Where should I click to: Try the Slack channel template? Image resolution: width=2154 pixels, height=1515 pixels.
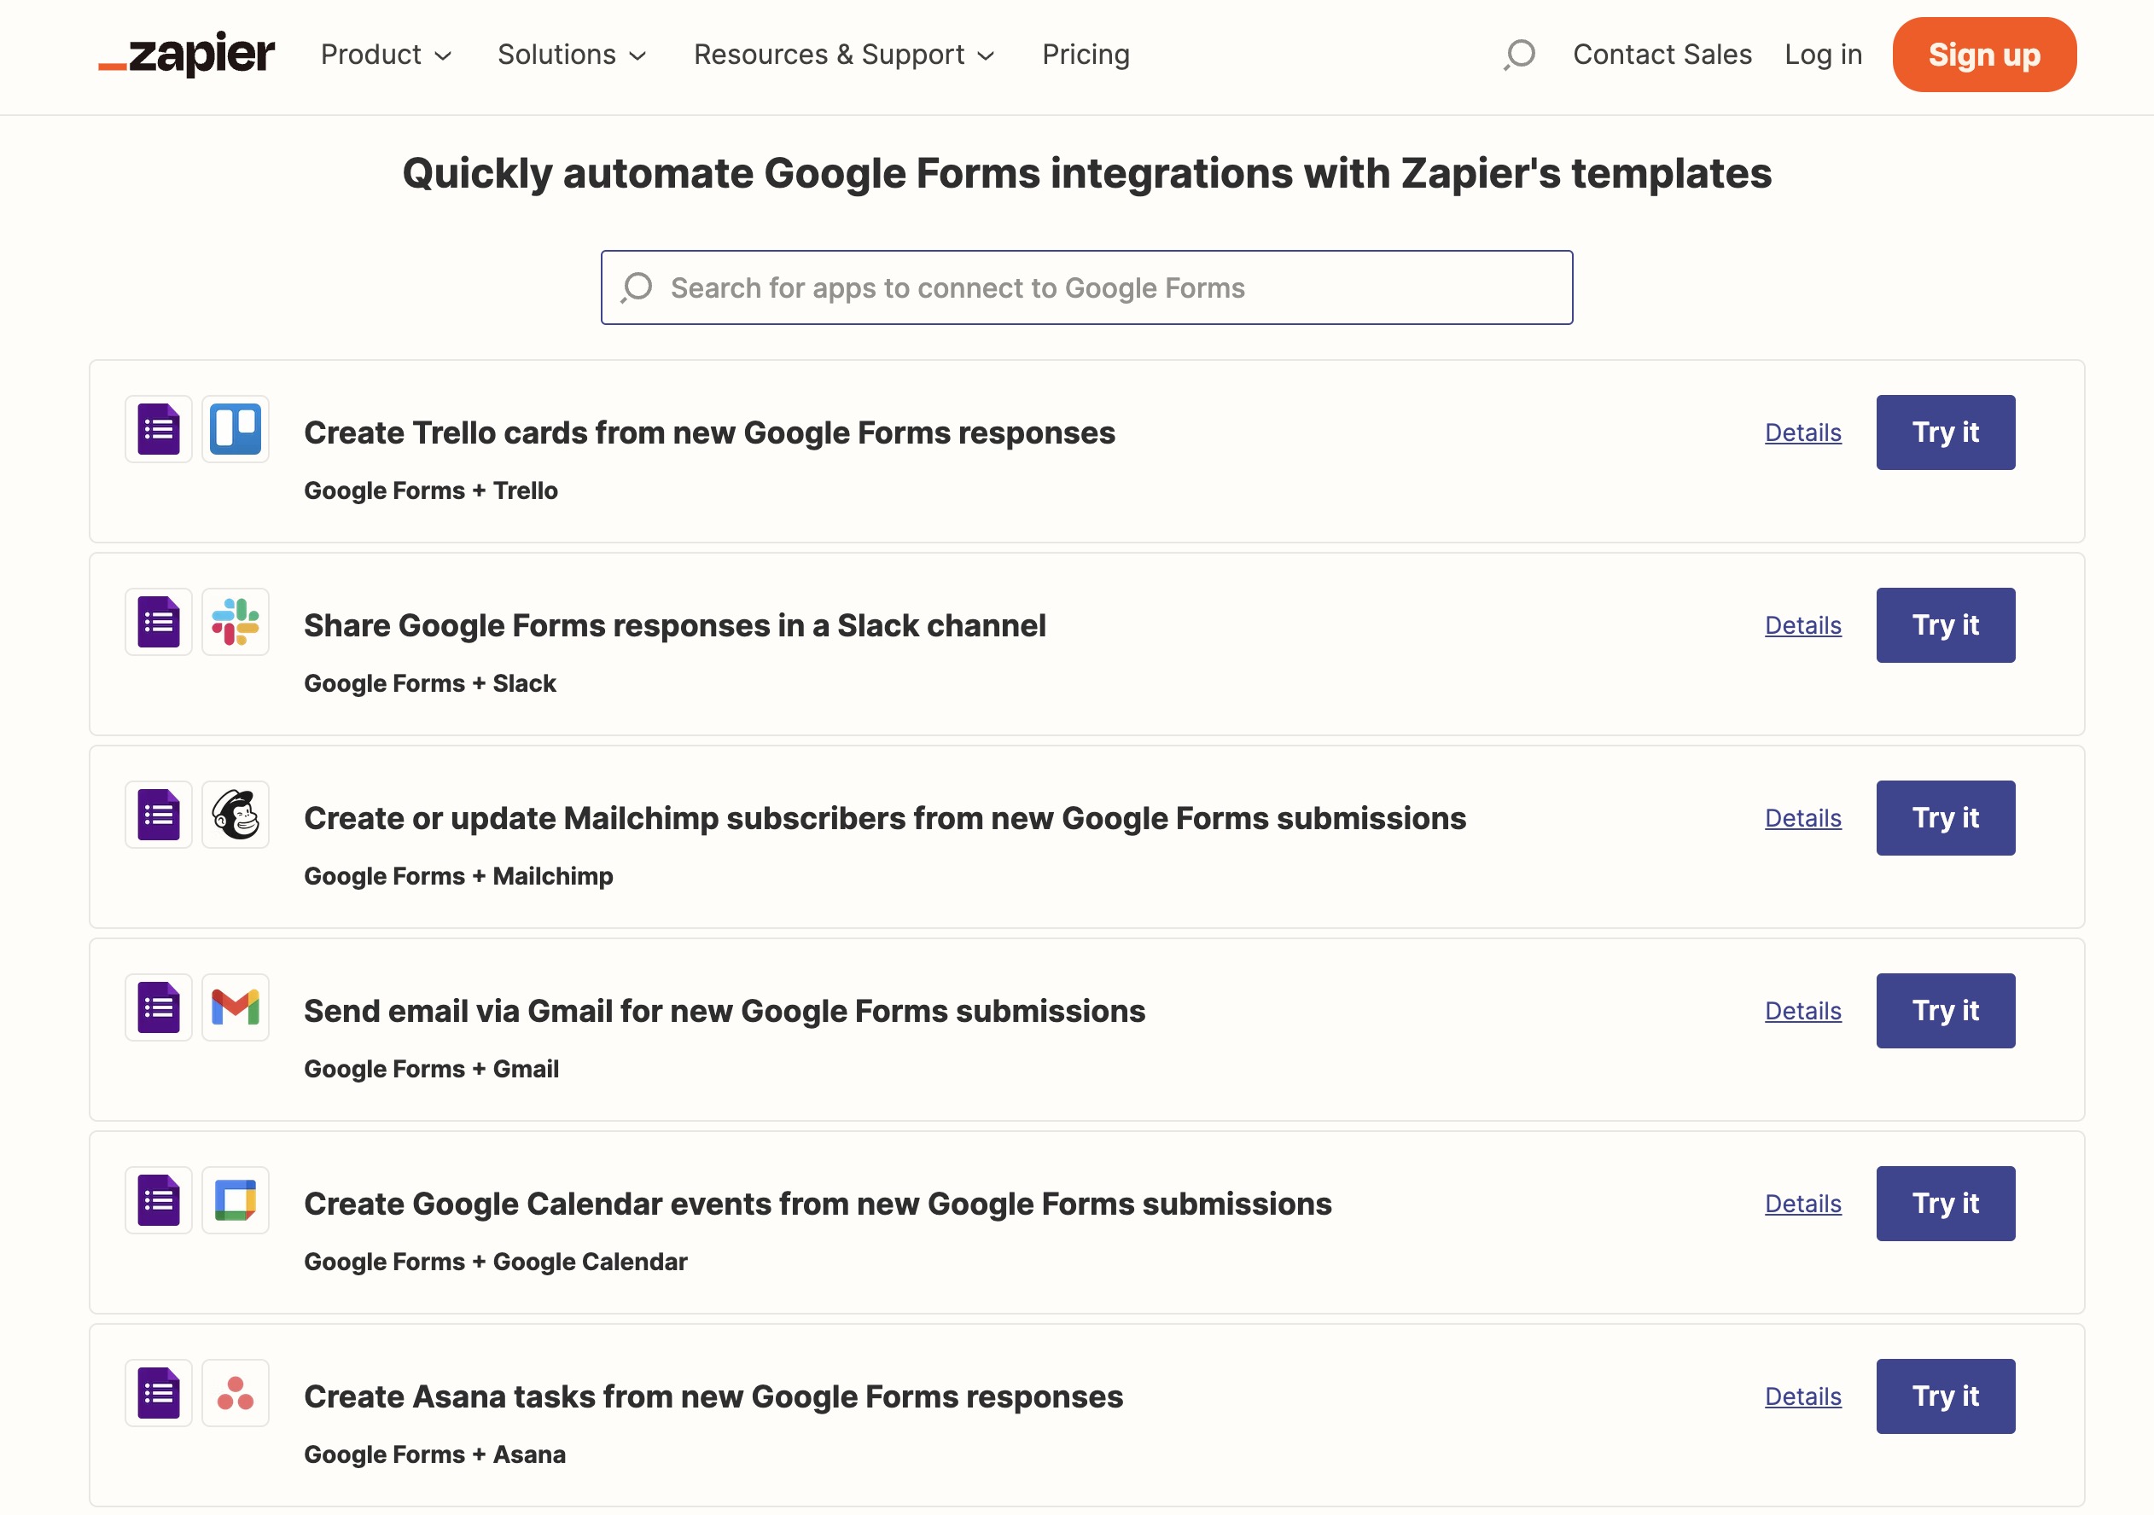point(1945,625)
